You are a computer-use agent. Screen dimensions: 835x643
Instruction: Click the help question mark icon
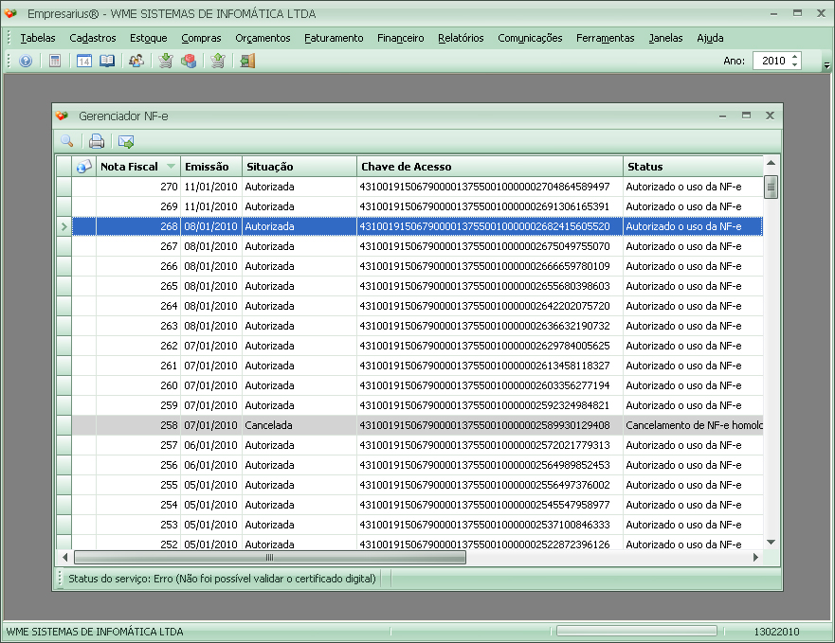[x=26, y=61]
